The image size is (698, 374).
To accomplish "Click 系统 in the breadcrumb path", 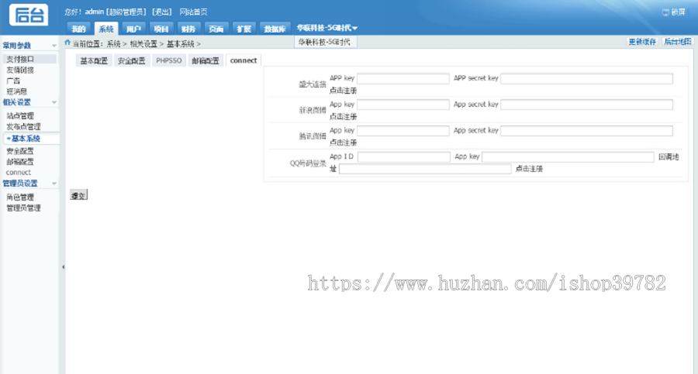I will click(x=113, y=43).
